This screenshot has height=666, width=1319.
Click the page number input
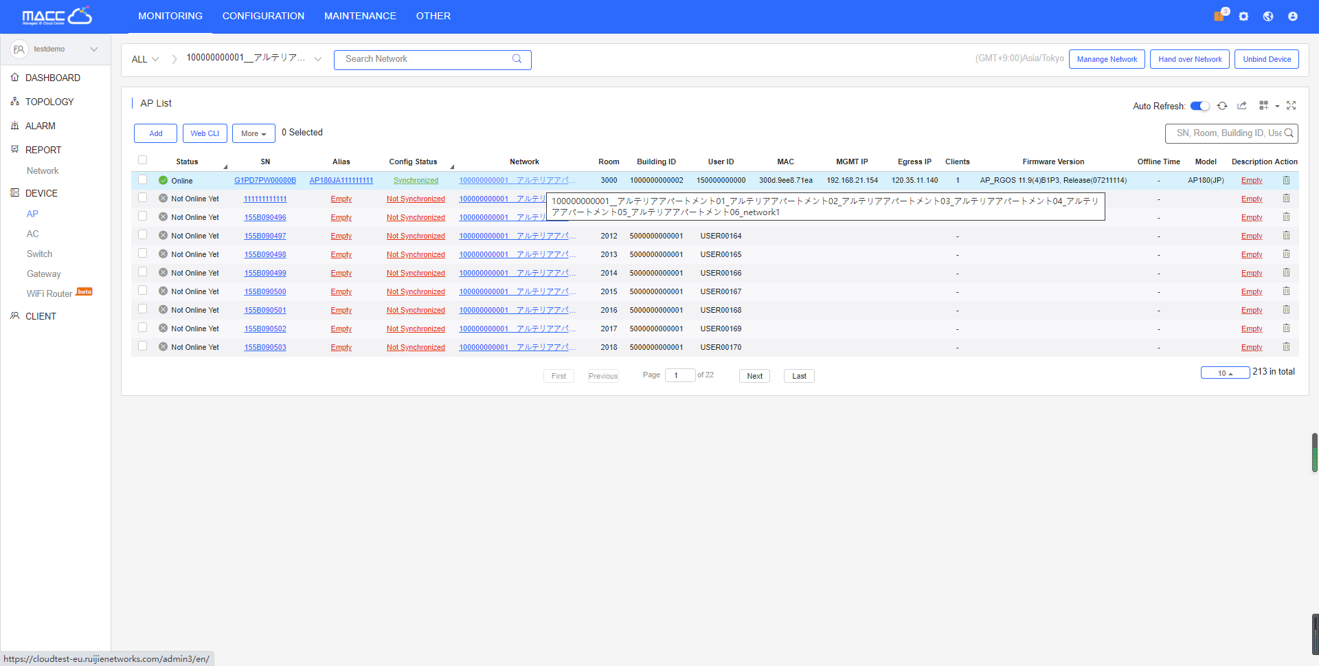pyautogui.click(x=680, y=375)
